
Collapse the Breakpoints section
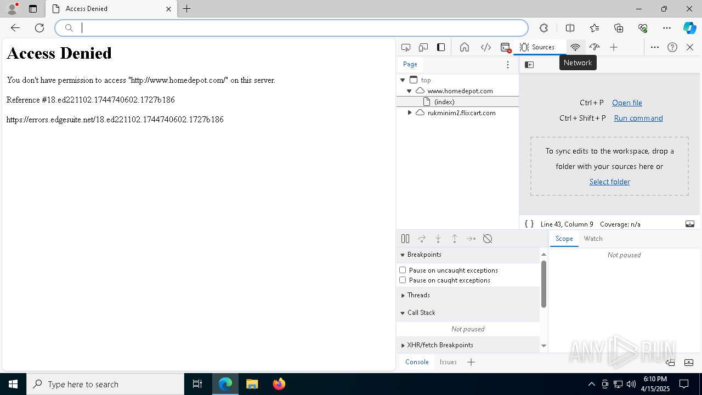[403, 255]
